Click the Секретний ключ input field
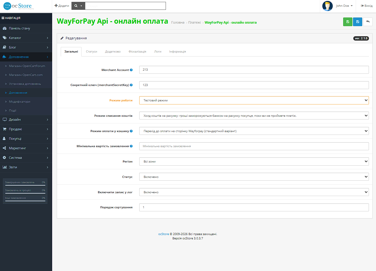The image size is (376, 271). [x=254, y=85]
